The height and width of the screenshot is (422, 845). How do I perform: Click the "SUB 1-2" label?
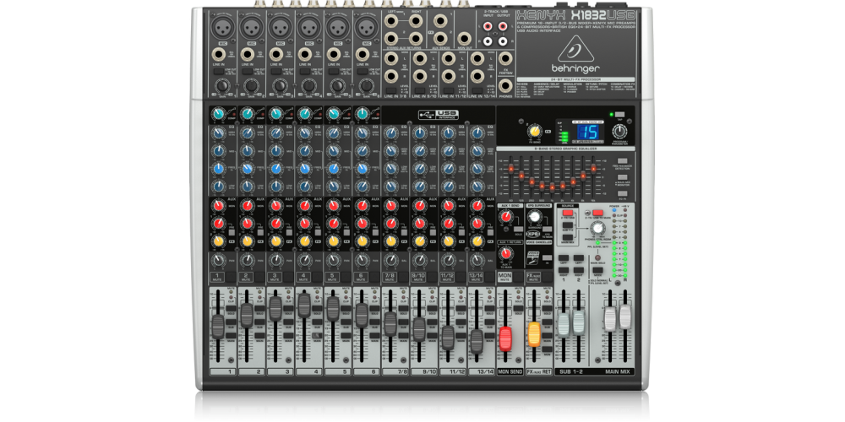tap(570, 371)
